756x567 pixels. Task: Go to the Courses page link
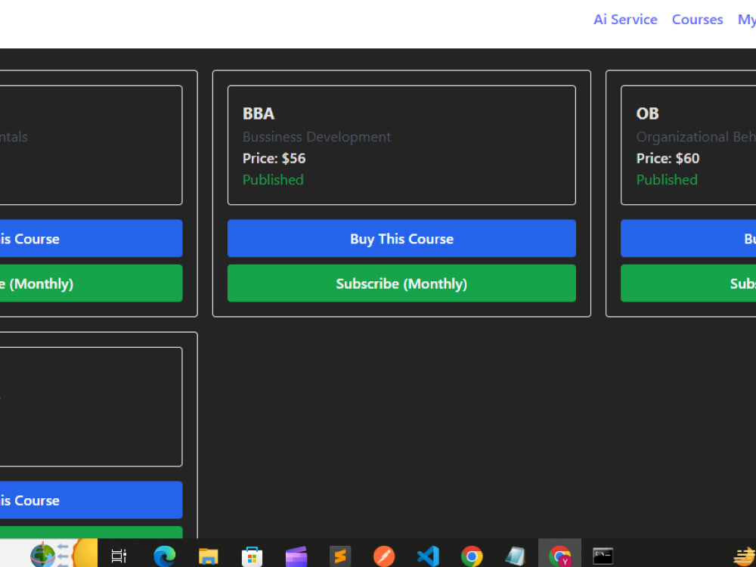coord(697,20)
